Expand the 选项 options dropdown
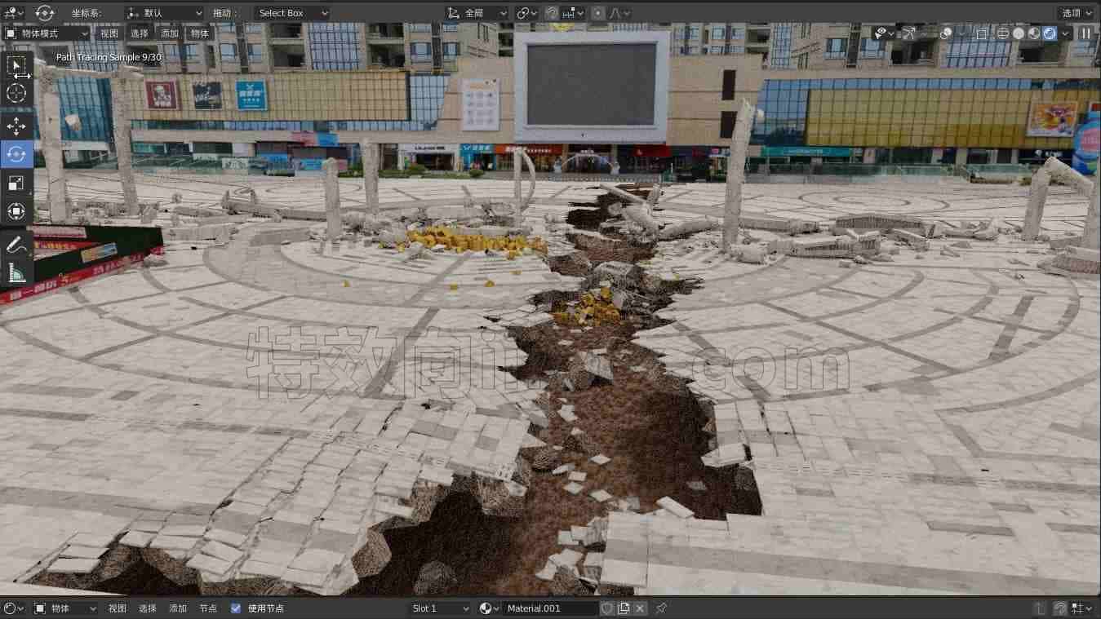The image size is (1101, 619). tap(1077, 13)
